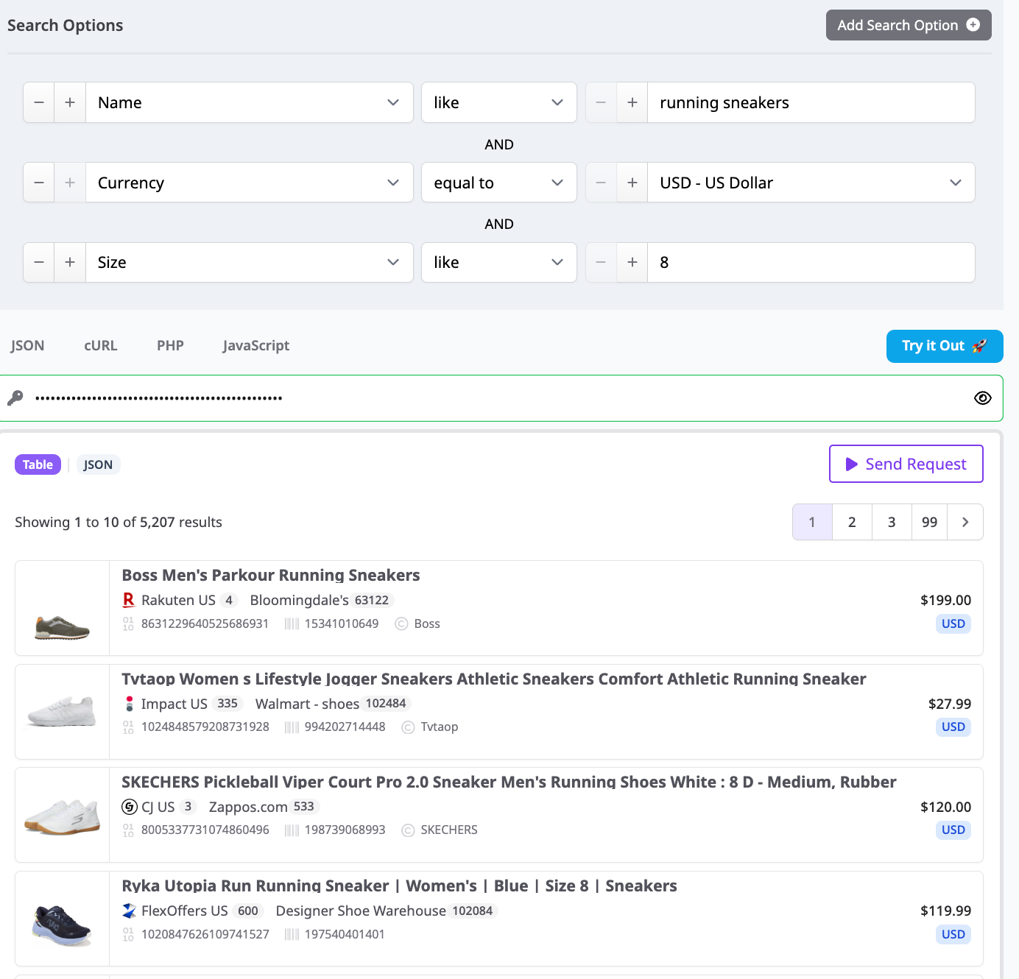Click the FlexOffers US network logo
This screenshot has height=979, width=1019.
(x=130, y=911)
